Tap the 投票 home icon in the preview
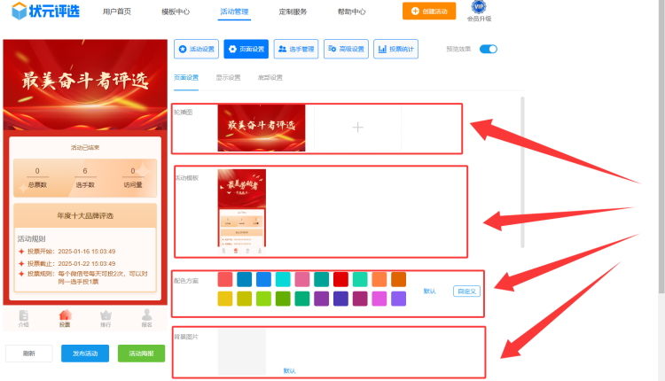 (65, 318)
